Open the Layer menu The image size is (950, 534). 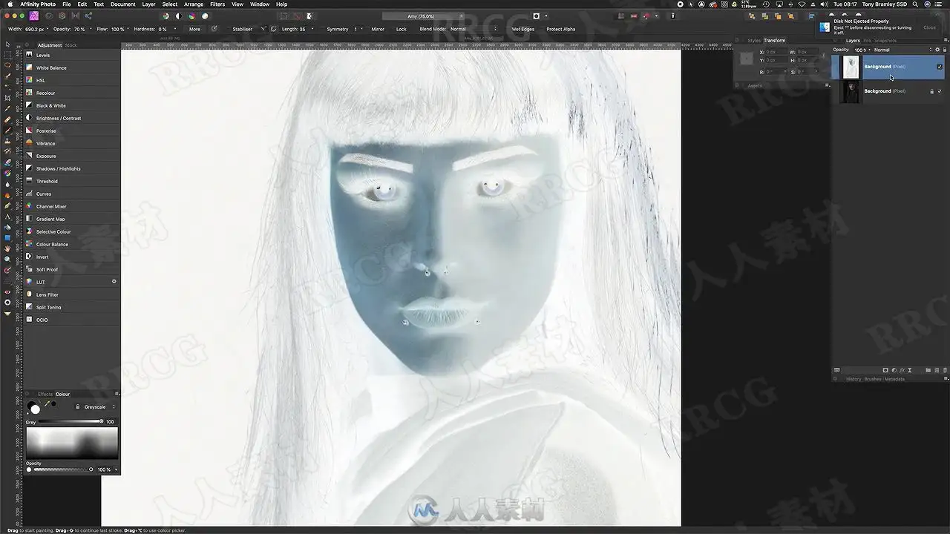coord(148,4)
